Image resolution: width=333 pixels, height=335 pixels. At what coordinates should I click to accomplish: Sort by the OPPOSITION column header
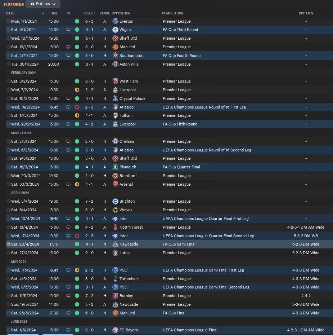coord(121,13)
